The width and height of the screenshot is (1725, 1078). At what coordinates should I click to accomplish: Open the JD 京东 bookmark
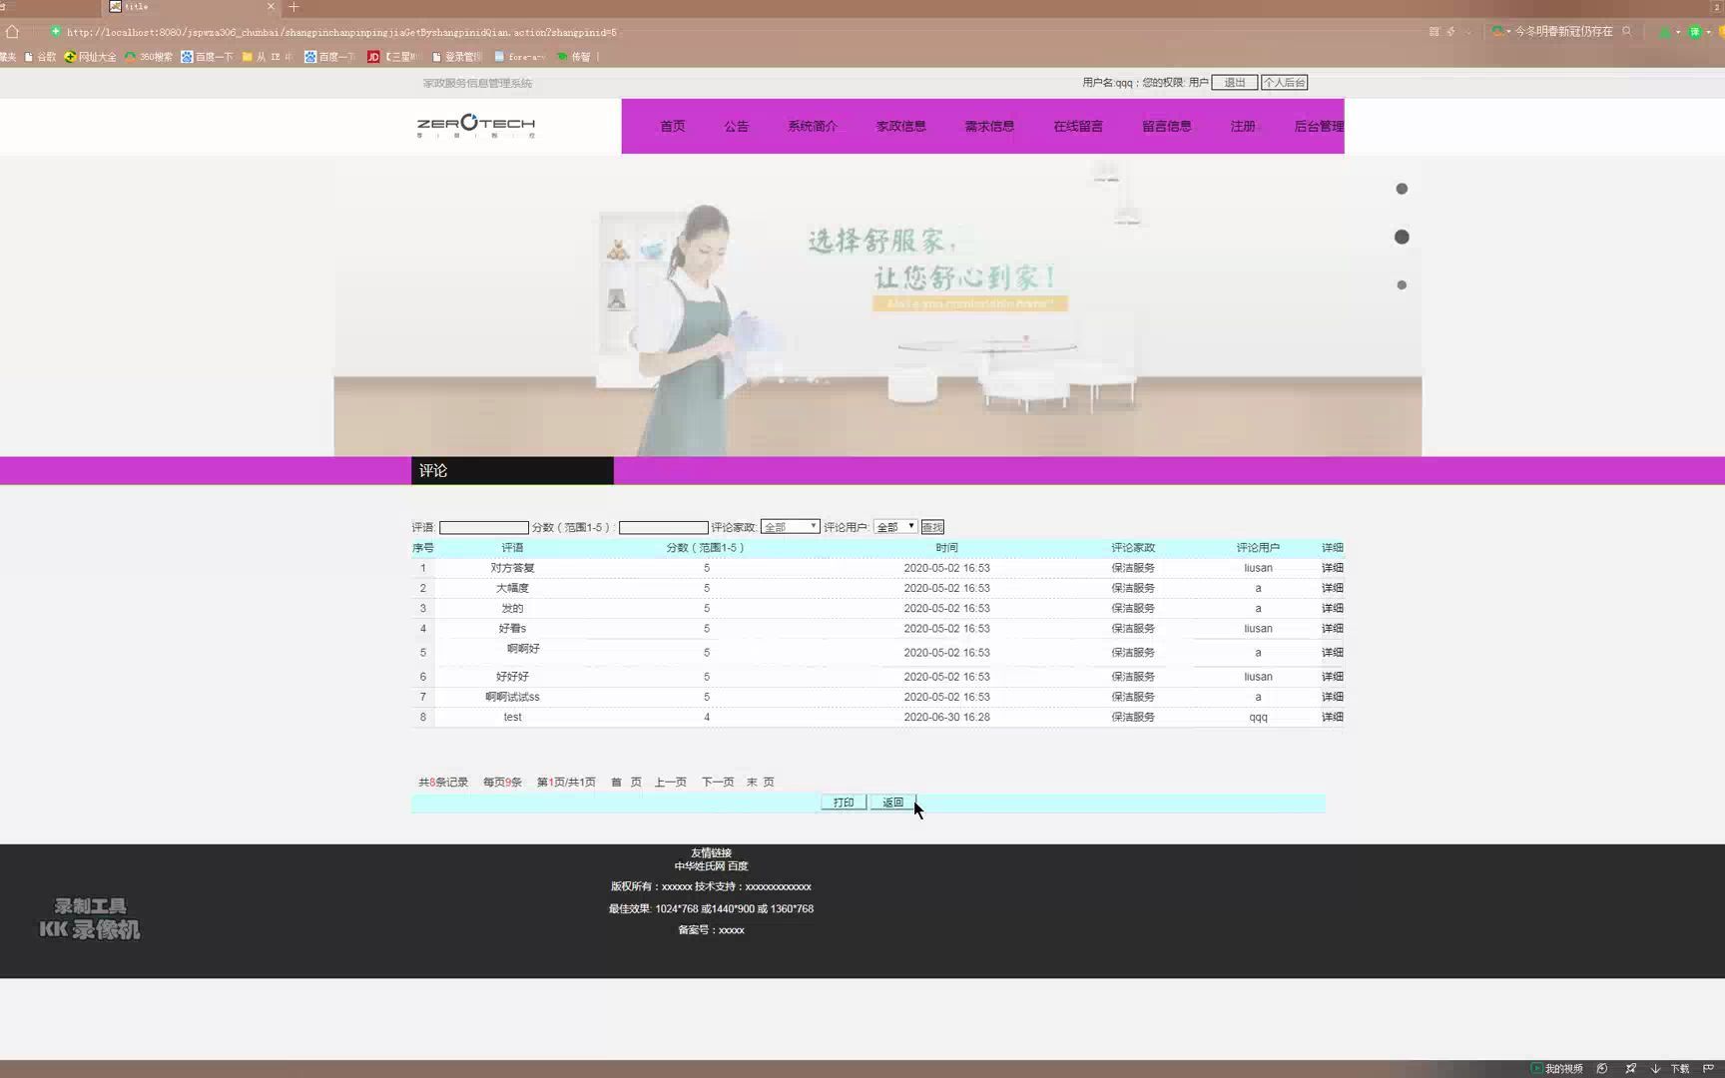[374, 57]
